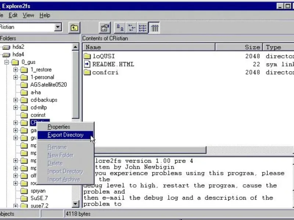Select the a-ha tree label

click(36, 92)
